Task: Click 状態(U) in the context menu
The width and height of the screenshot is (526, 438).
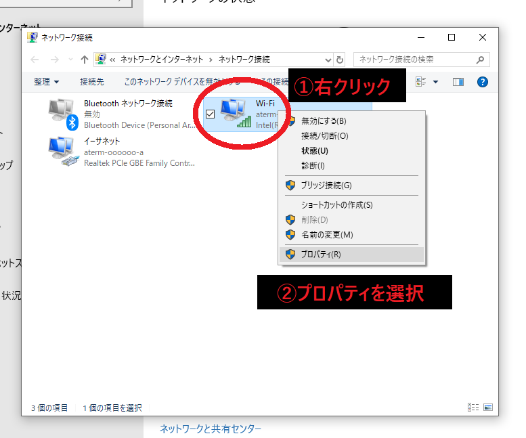Action: (x=315, y=151)
